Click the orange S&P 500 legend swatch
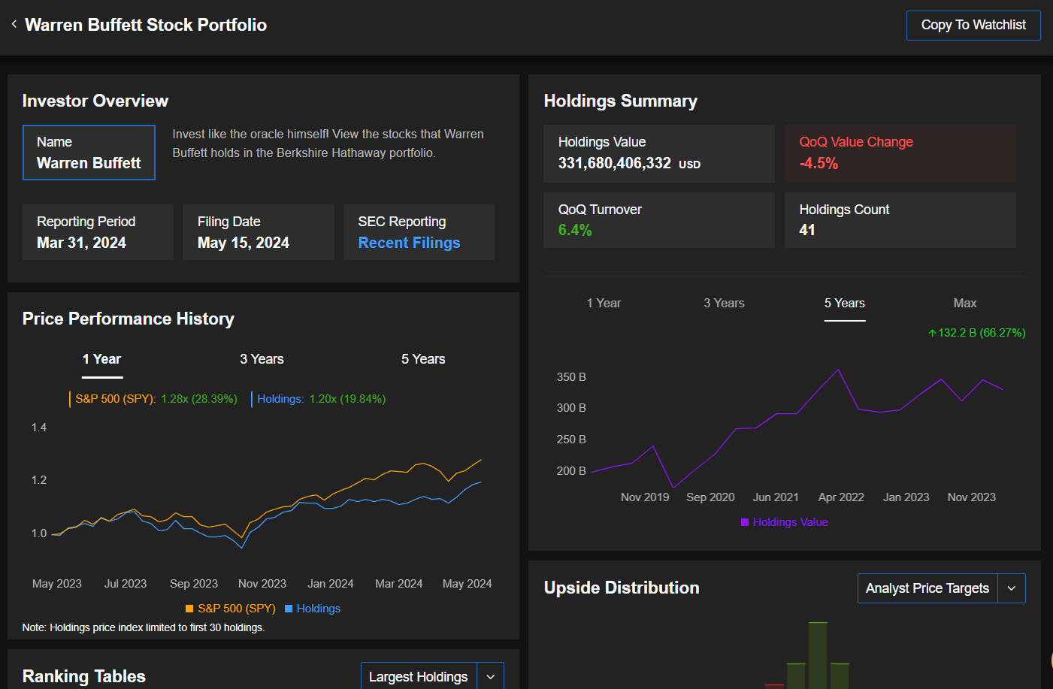 tap(189, 609)
